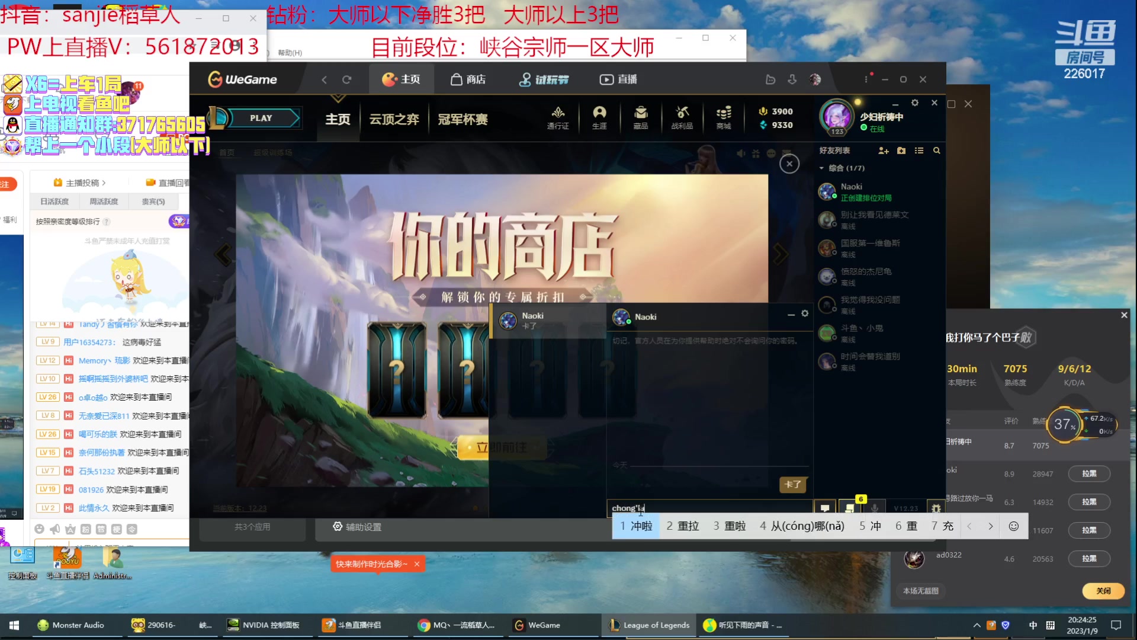Click the 藏品 collection icon
1137x640 pixels.
pyautogui.click(x=641, y=117)
